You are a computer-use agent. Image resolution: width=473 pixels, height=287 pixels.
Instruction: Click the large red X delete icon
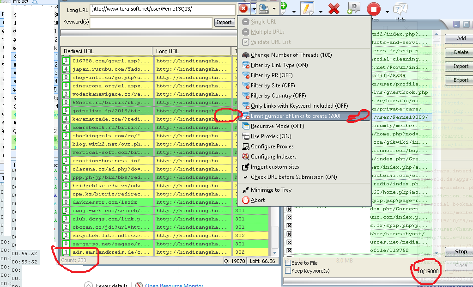click(x=334, y=8)
